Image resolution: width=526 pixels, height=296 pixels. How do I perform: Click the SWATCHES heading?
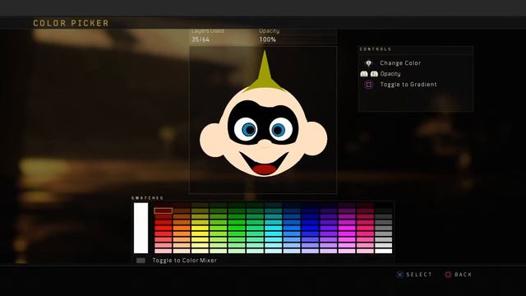click(148, 198)
